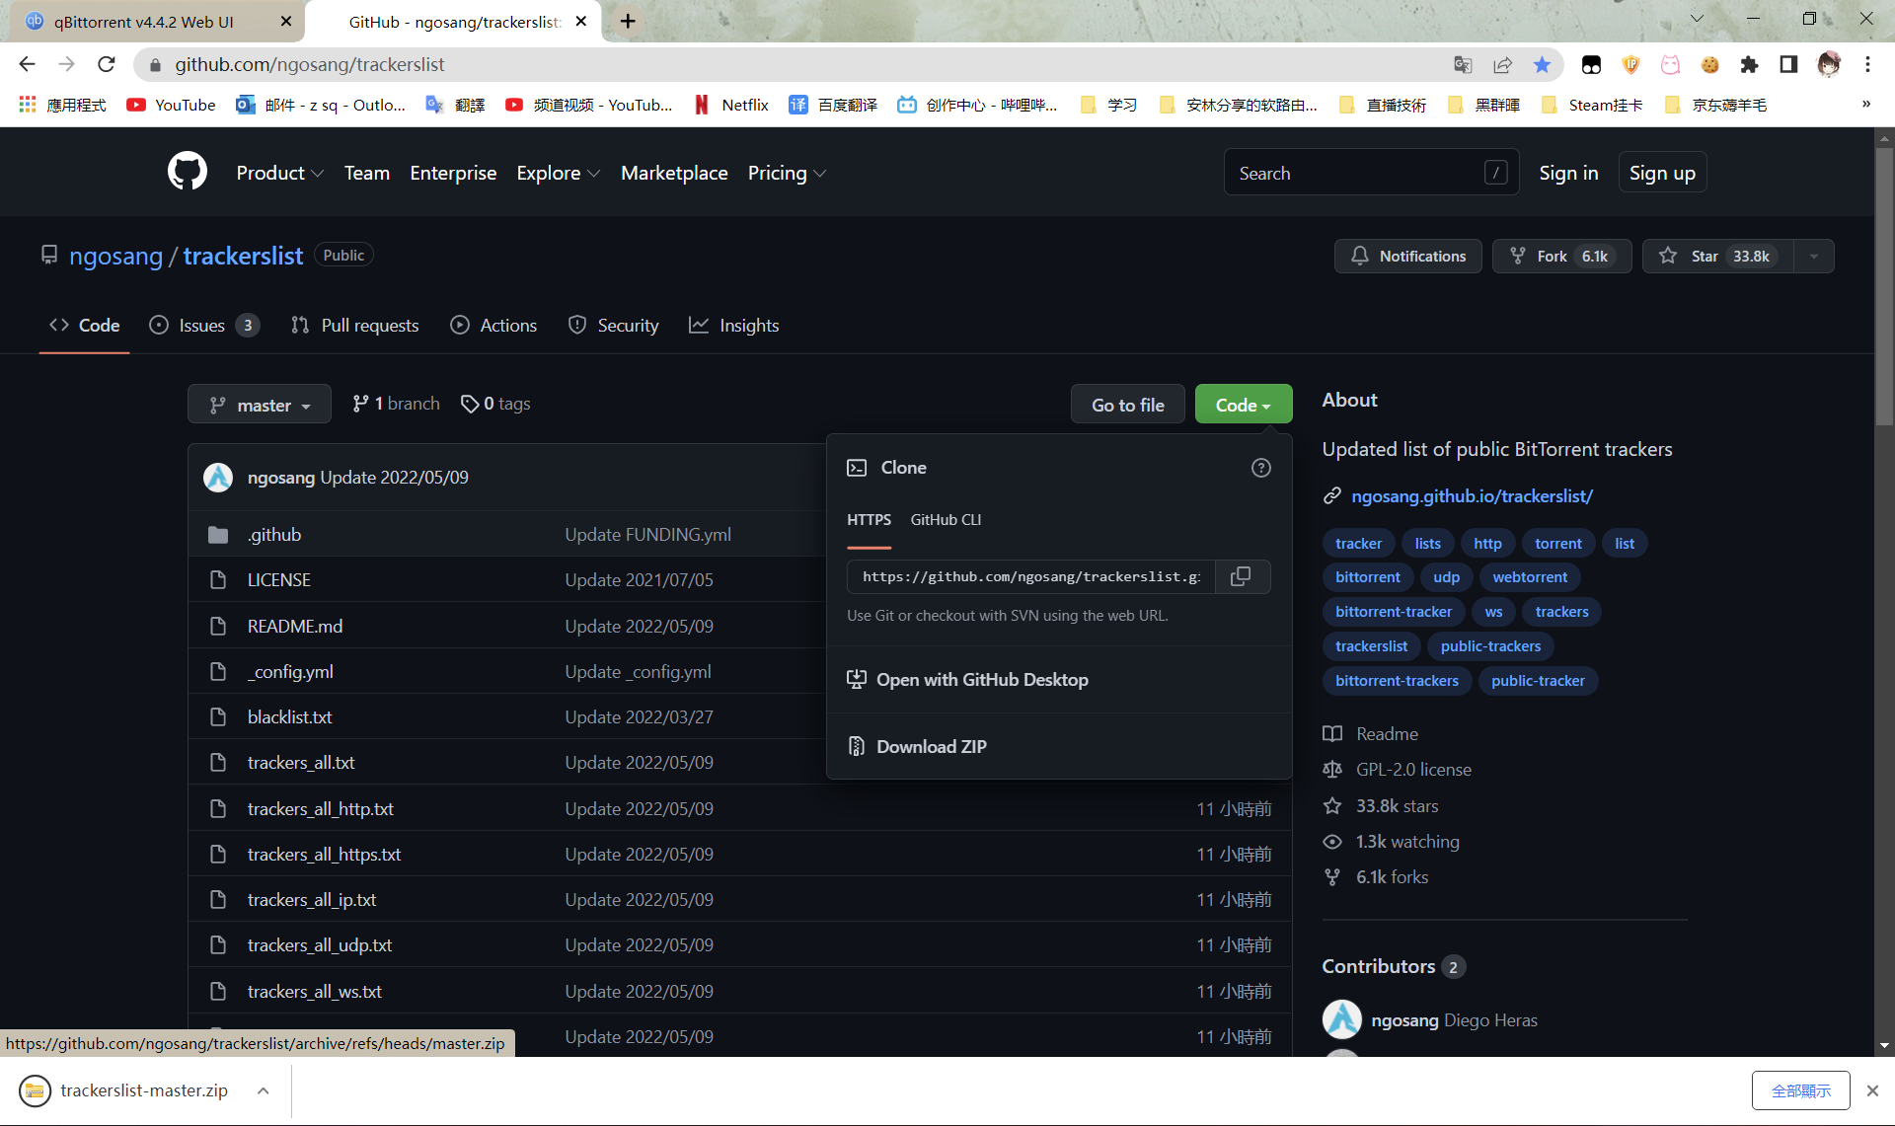Copy the clone URL with clipboard icon

1241,576
